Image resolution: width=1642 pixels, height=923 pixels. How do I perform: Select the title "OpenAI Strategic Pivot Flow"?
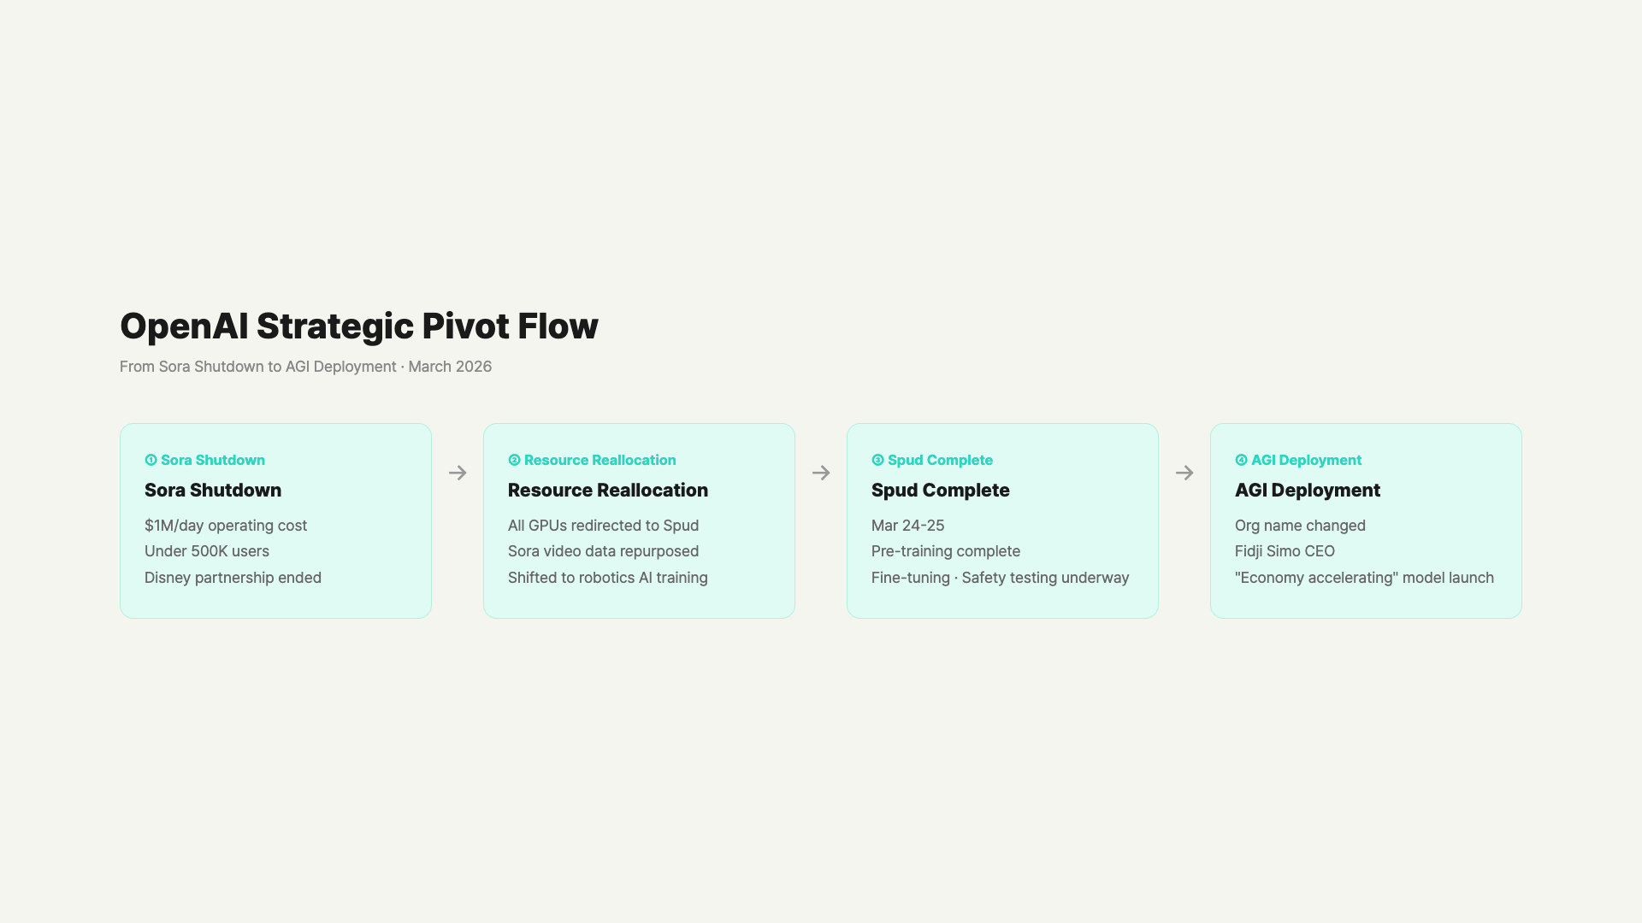[x=358, y=326]
